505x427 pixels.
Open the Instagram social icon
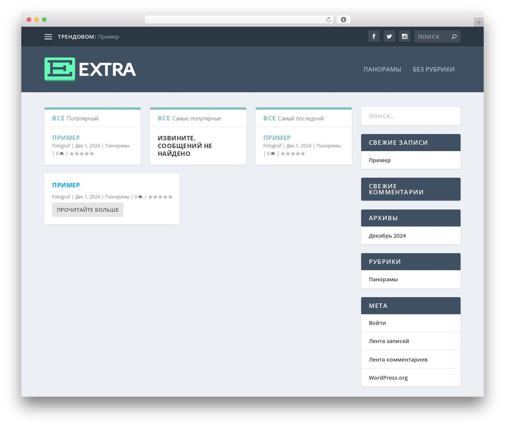[x=404, y=36]
